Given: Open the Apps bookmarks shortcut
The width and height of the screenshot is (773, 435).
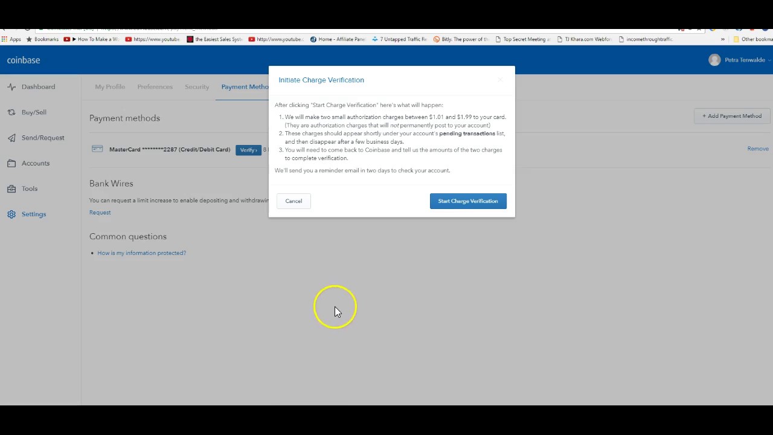Looking at the screenshot, I should 11,39.
